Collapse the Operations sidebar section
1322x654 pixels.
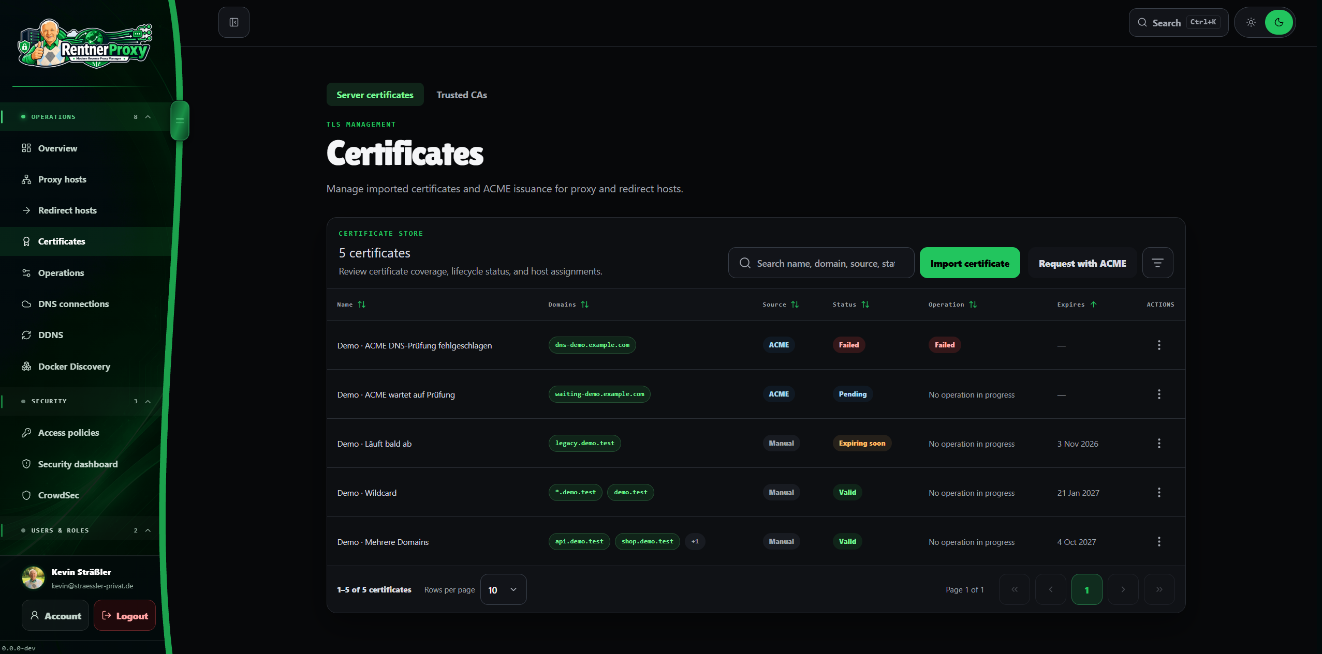[148, 117]
